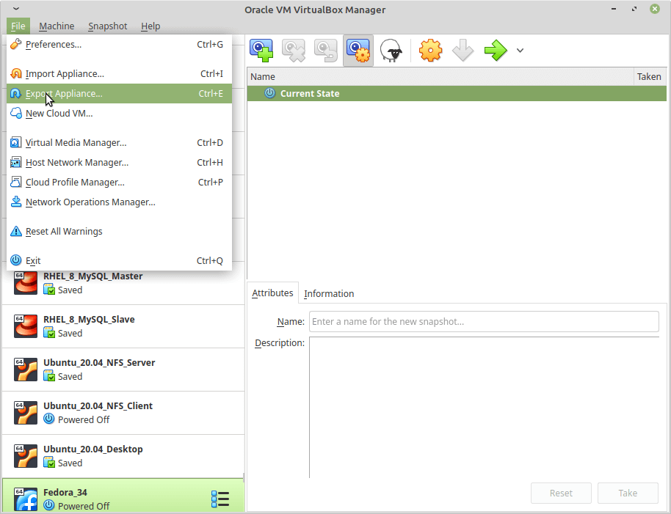Click the Ctrl+I shortcut beside Import Appliance

point(211,73)
